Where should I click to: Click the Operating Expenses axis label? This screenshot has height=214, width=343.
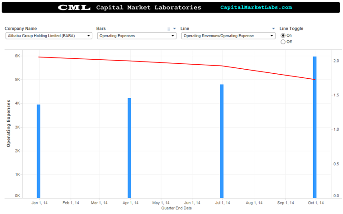point(9,124)
